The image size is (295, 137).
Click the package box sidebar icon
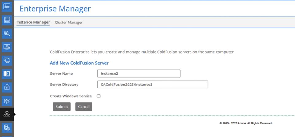[7, 100]
